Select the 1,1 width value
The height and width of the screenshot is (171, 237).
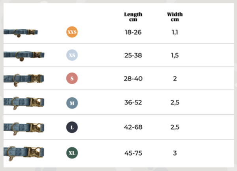coord(175,32)
